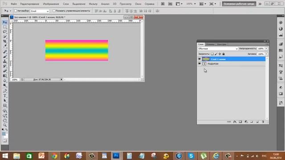Enable Показать управляющие элементы checkbox
The width and height of the screenshot is (285, 160).
[x=54, y=11]
